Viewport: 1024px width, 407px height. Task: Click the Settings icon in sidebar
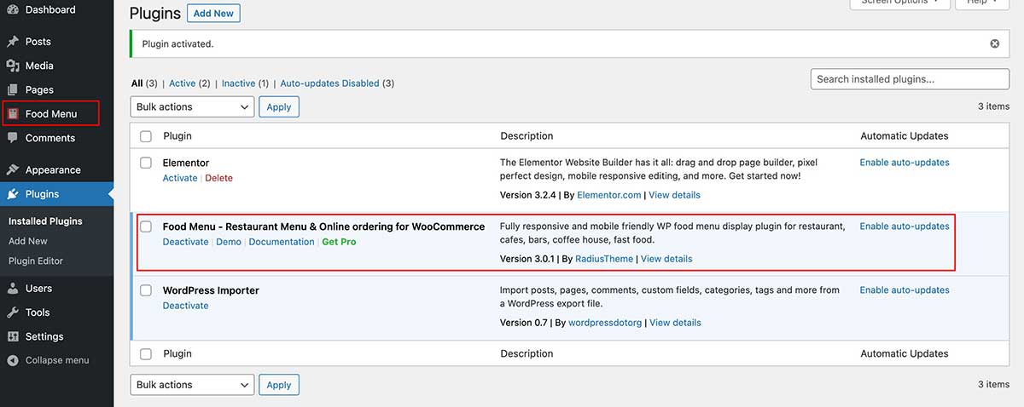[x=13, y=336]
